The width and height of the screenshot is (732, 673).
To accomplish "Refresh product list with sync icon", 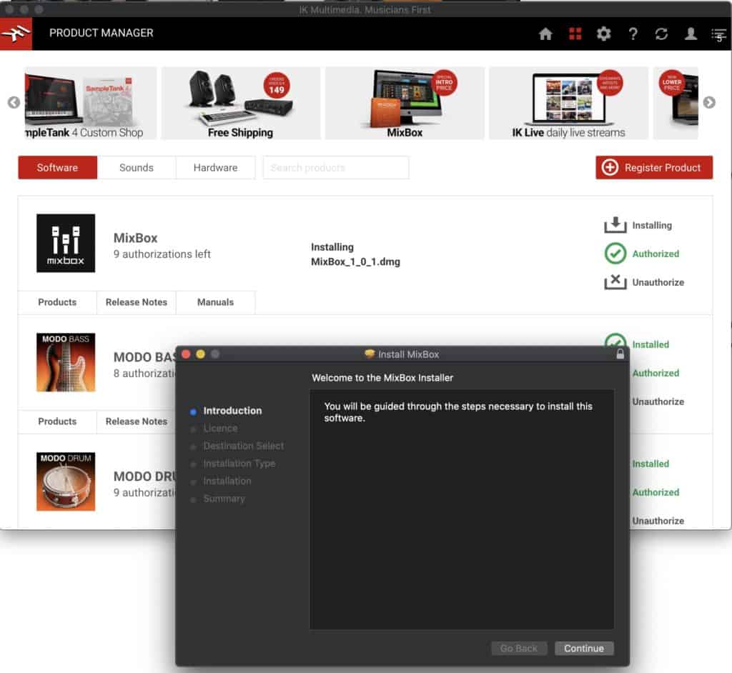I will pyautogui.click(x=661, y=34).
